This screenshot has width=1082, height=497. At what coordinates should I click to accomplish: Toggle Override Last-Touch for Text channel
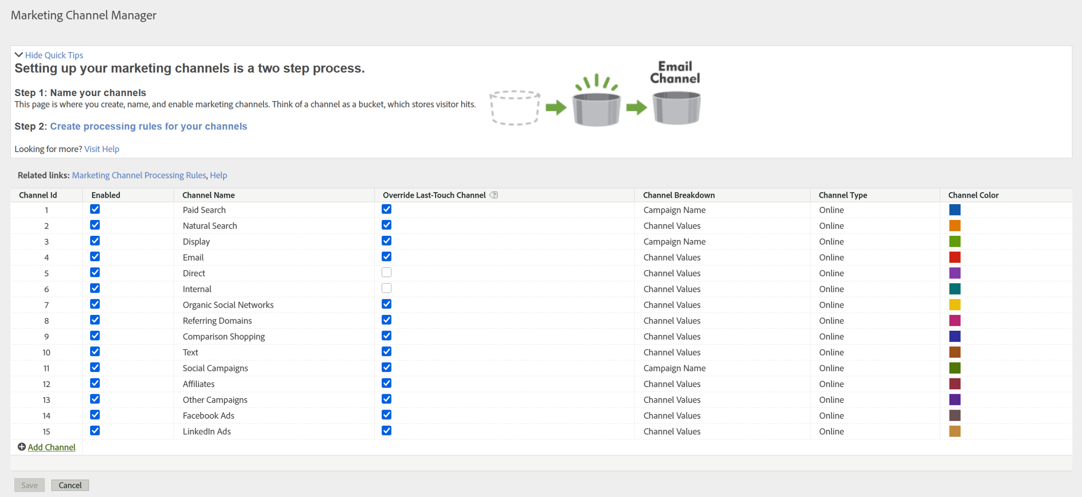387,351
